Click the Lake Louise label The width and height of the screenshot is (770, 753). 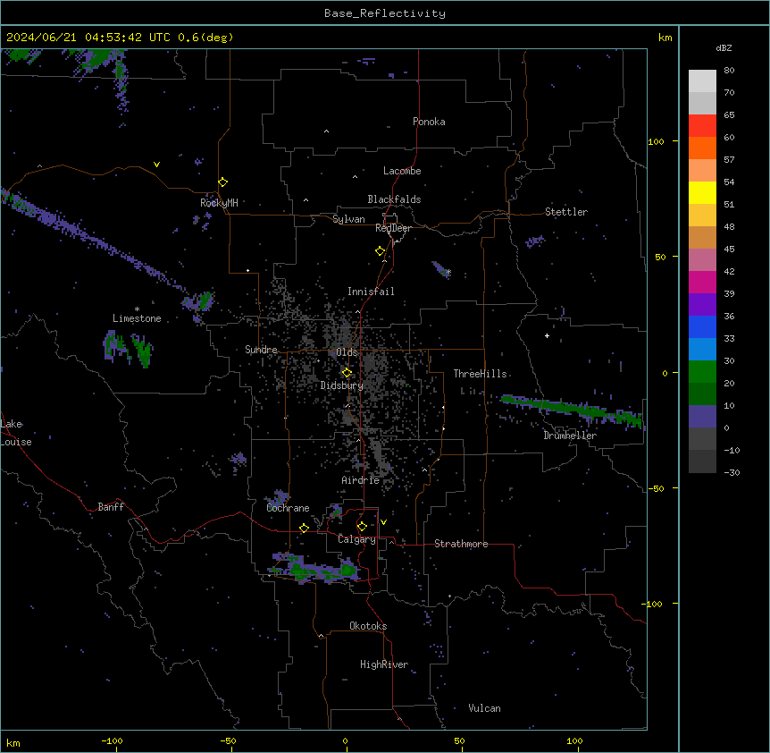pos(16,433)
